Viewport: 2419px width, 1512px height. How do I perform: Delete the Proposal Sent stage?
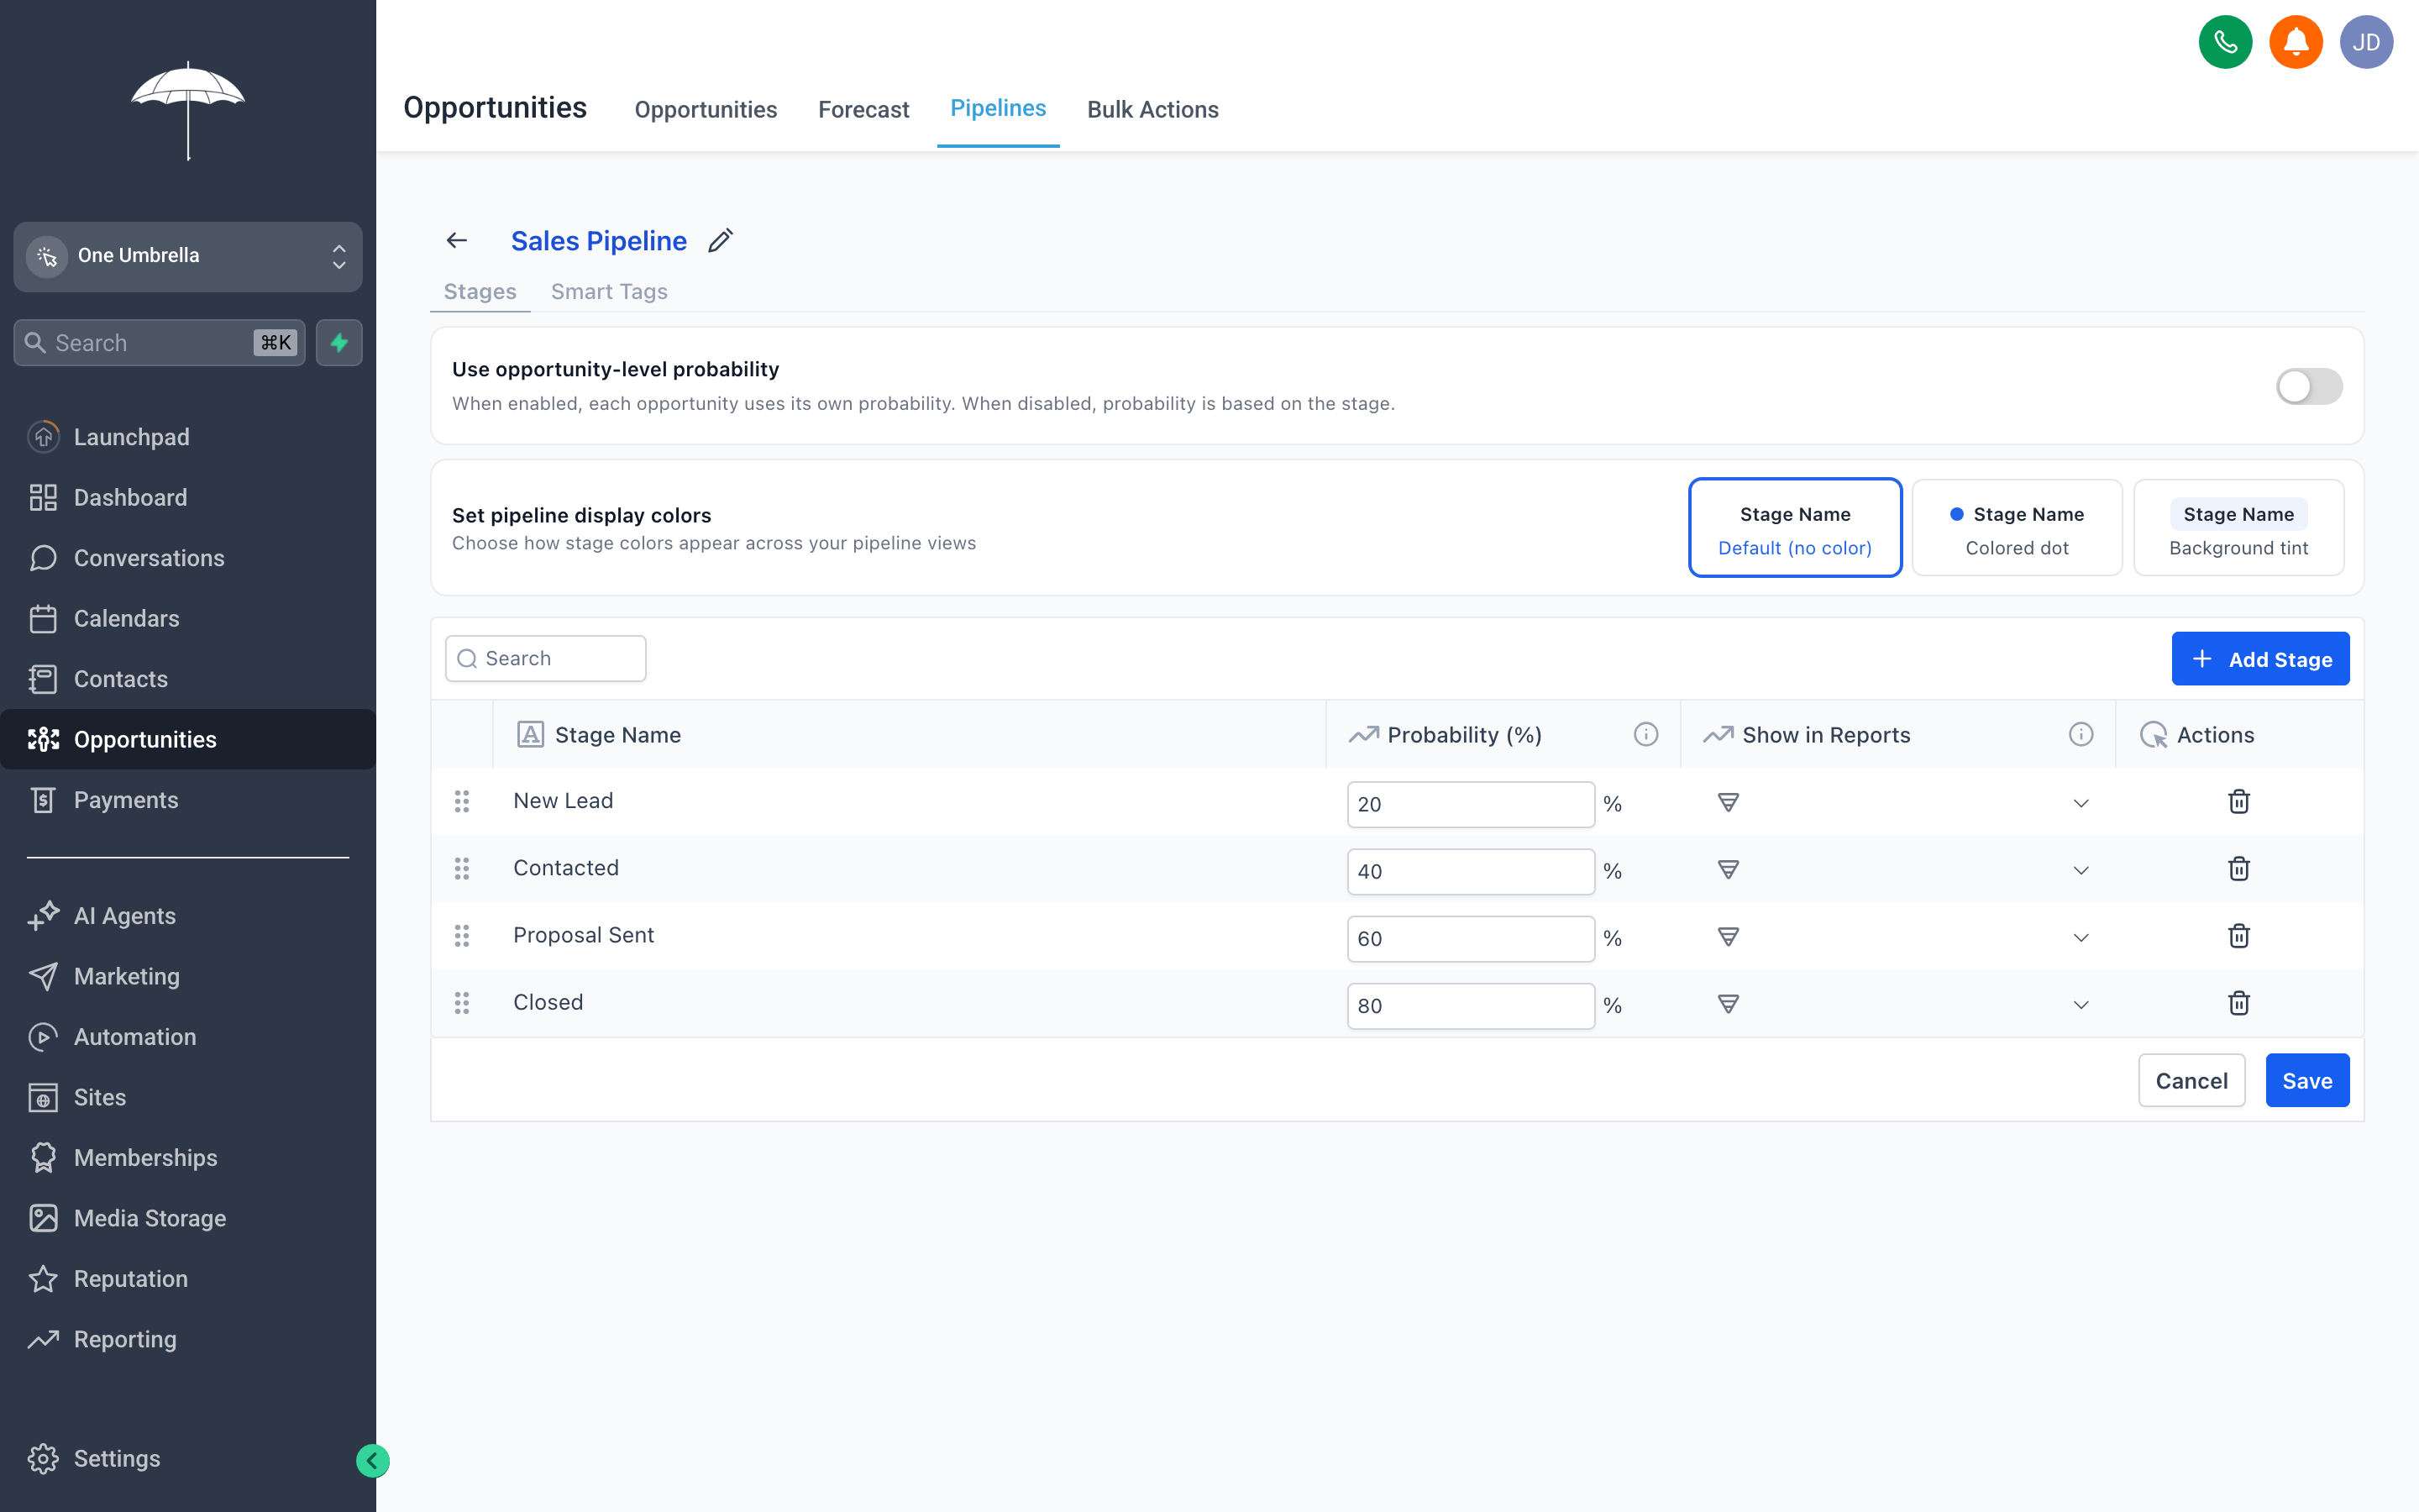2239,935
